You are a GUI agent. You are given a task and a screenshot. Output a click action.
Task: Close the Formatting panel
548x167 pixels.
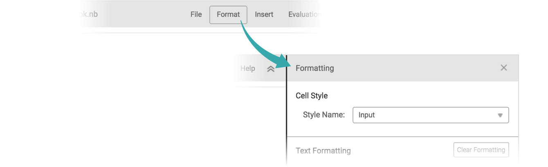click(x=503, y=68)
